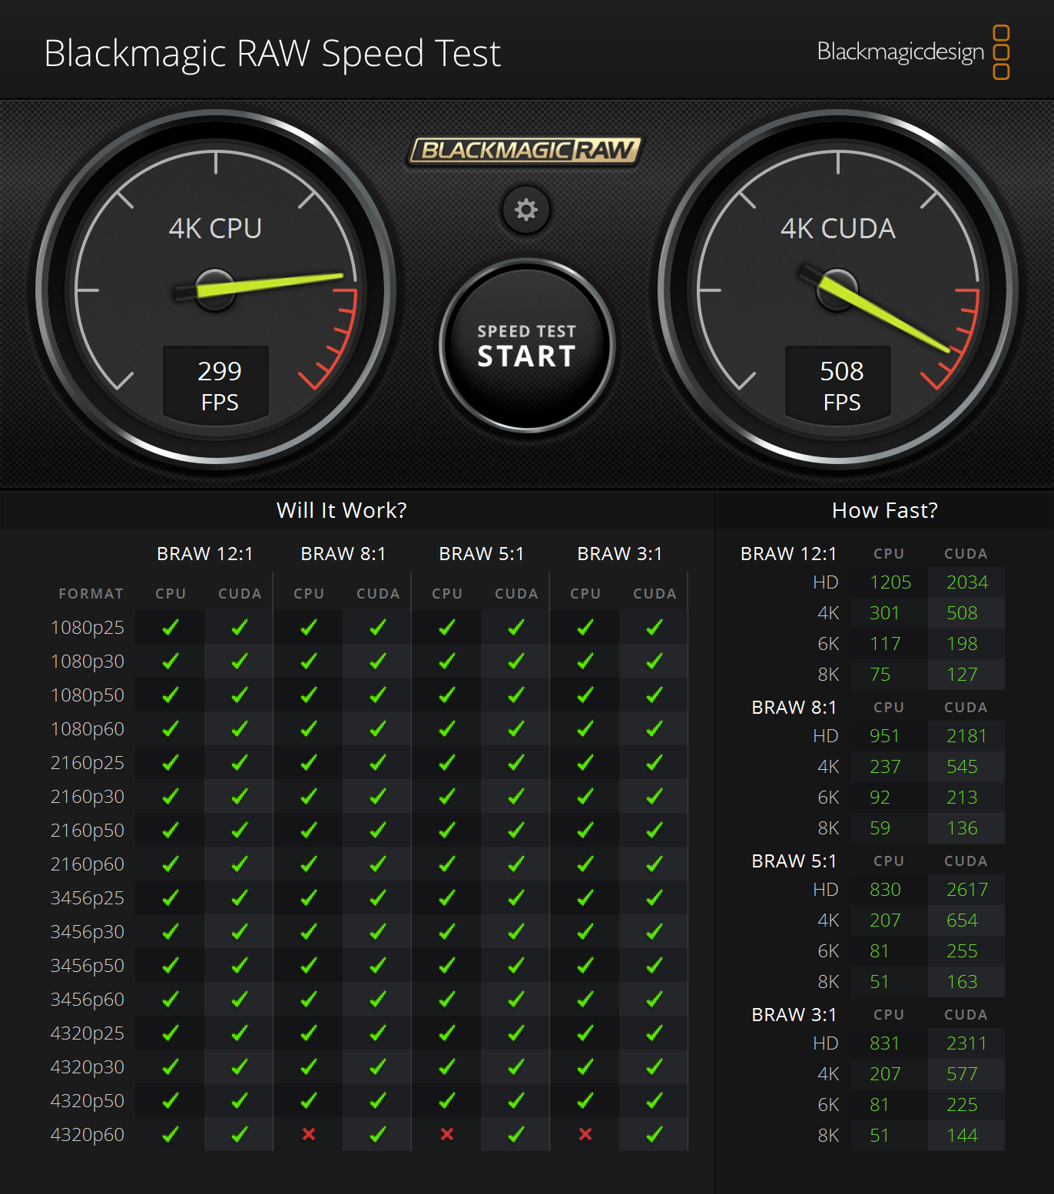The height and width of the screenshot is (1194, 1054).
Task: Click the 951 HD CPU value for BRAW 8:1
Action: [x=884, y=736]
